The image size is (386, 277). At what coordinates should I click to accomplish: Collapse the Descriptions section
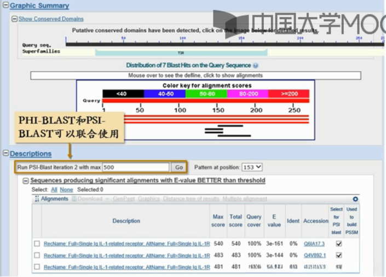pos(5,153)
